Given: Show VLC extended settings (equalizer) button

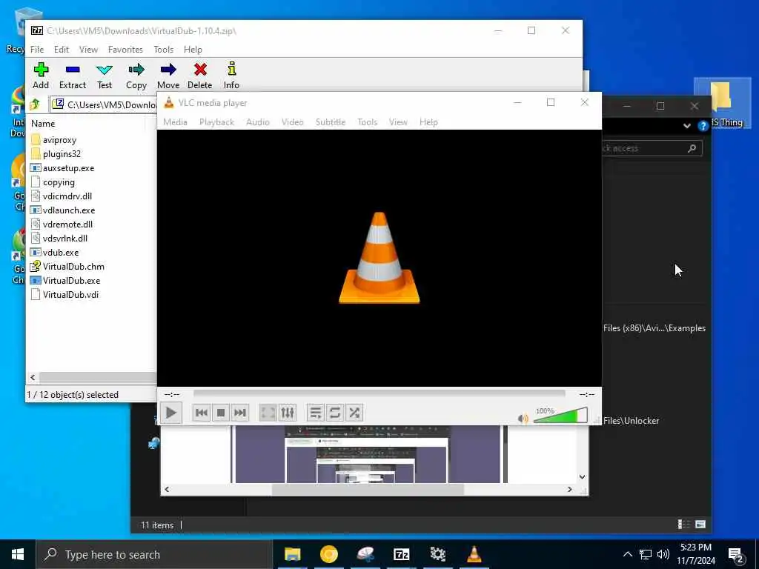Looking at the screenshot, I should (288, 413).
